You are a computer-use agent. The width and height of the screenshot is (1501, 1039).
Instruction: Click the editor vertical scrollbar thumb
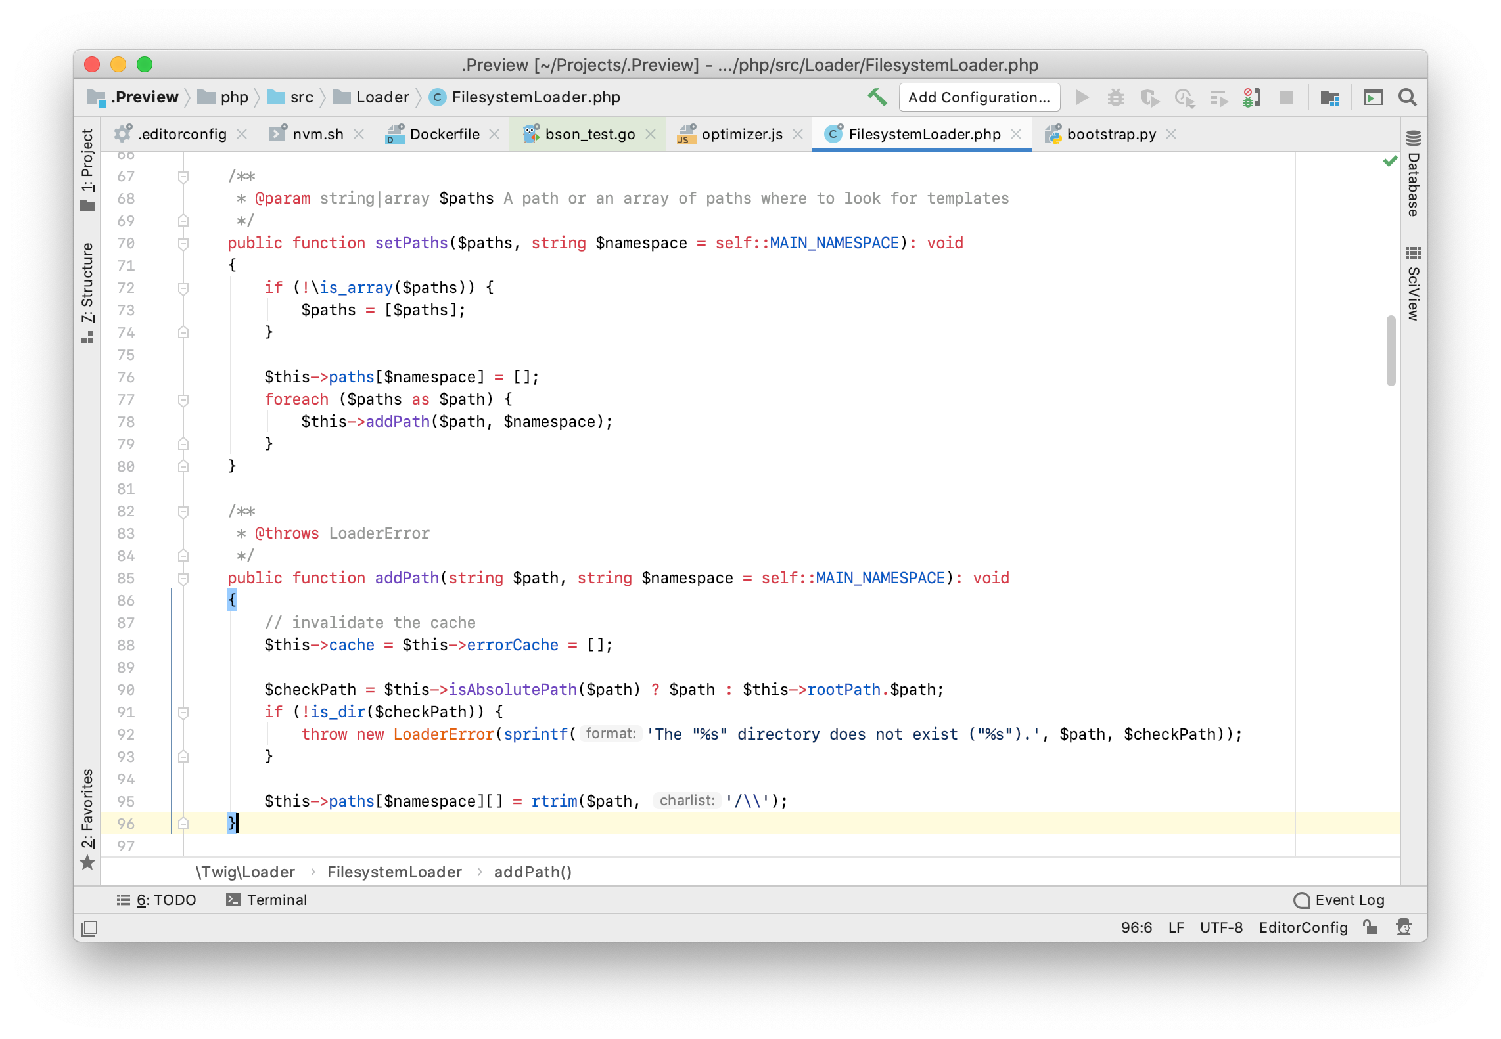(x=1391, y=351)
